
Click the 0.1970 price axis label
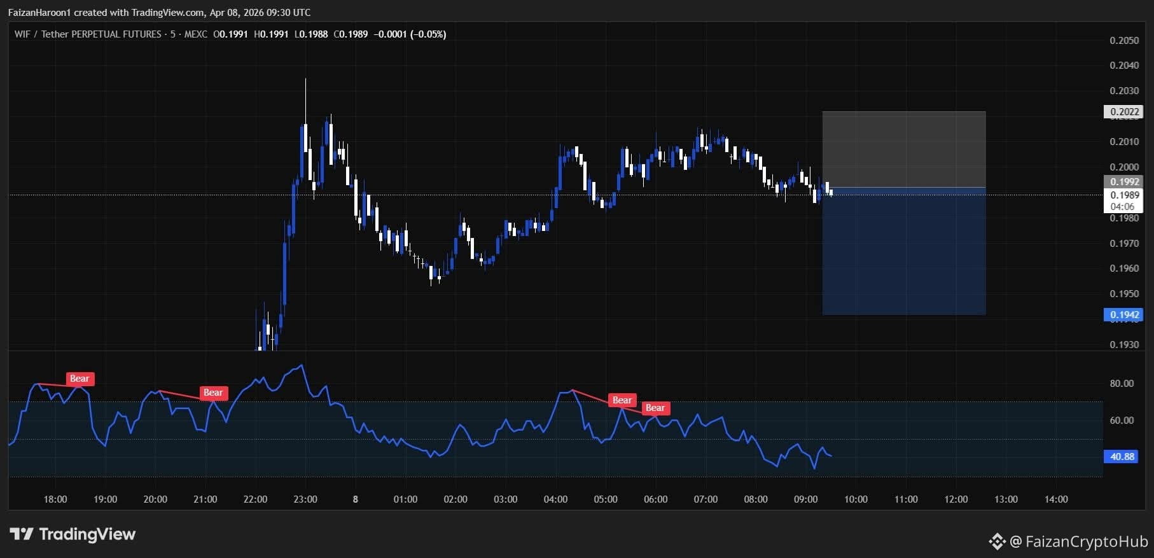point(1124,244)
